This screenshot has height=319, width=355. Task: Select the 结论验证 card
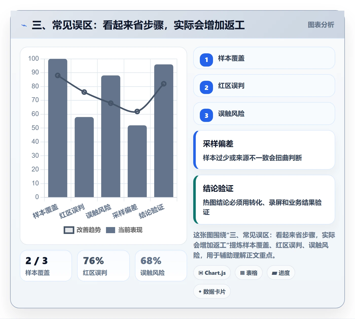point(264,200)
